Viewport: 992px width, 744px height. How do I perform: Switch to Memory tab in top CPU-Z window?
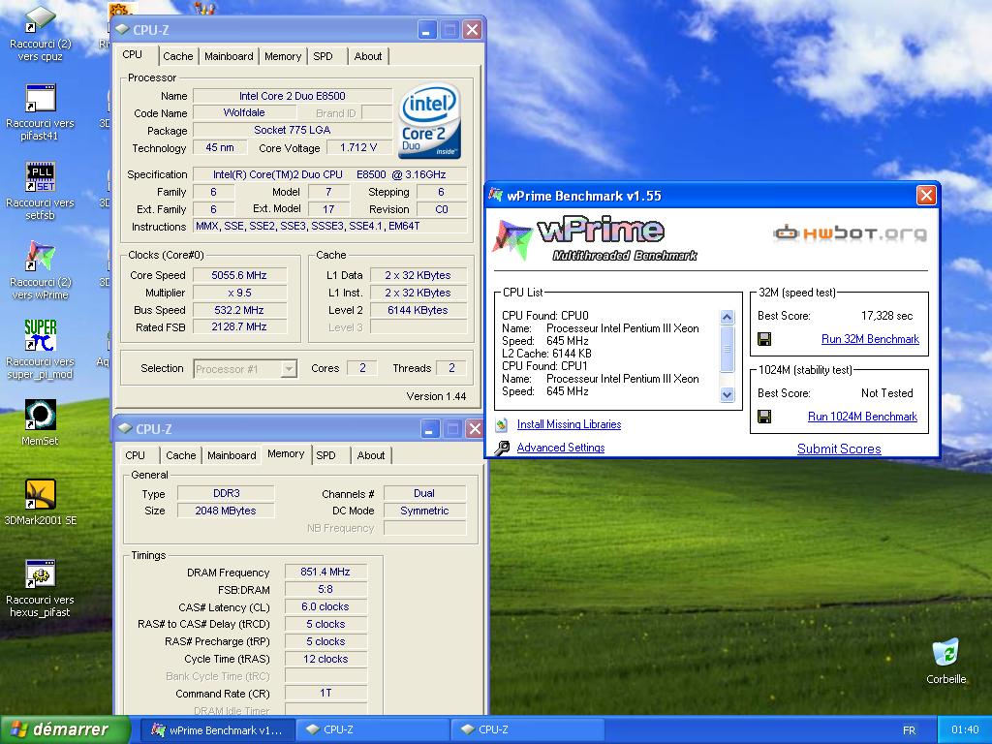point(283,56)
